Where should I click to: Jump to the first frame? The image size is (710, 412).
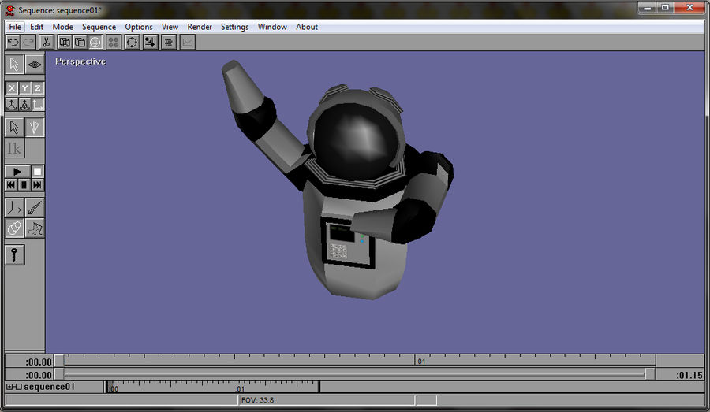pyautogui.click(x=11, y=184)
